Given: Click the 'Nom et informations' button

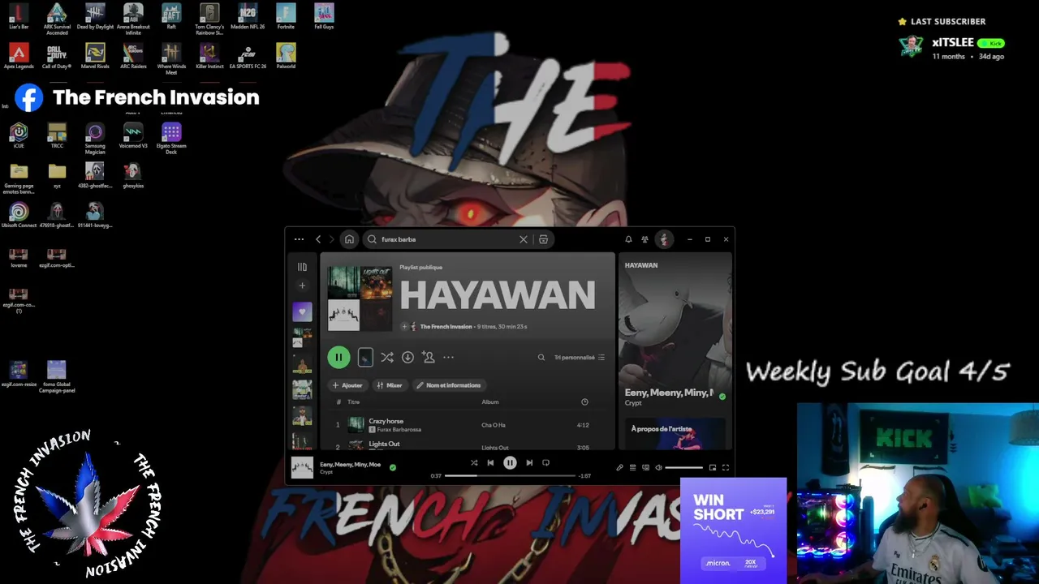Looking at the screenshot, I should click(449, 385).
